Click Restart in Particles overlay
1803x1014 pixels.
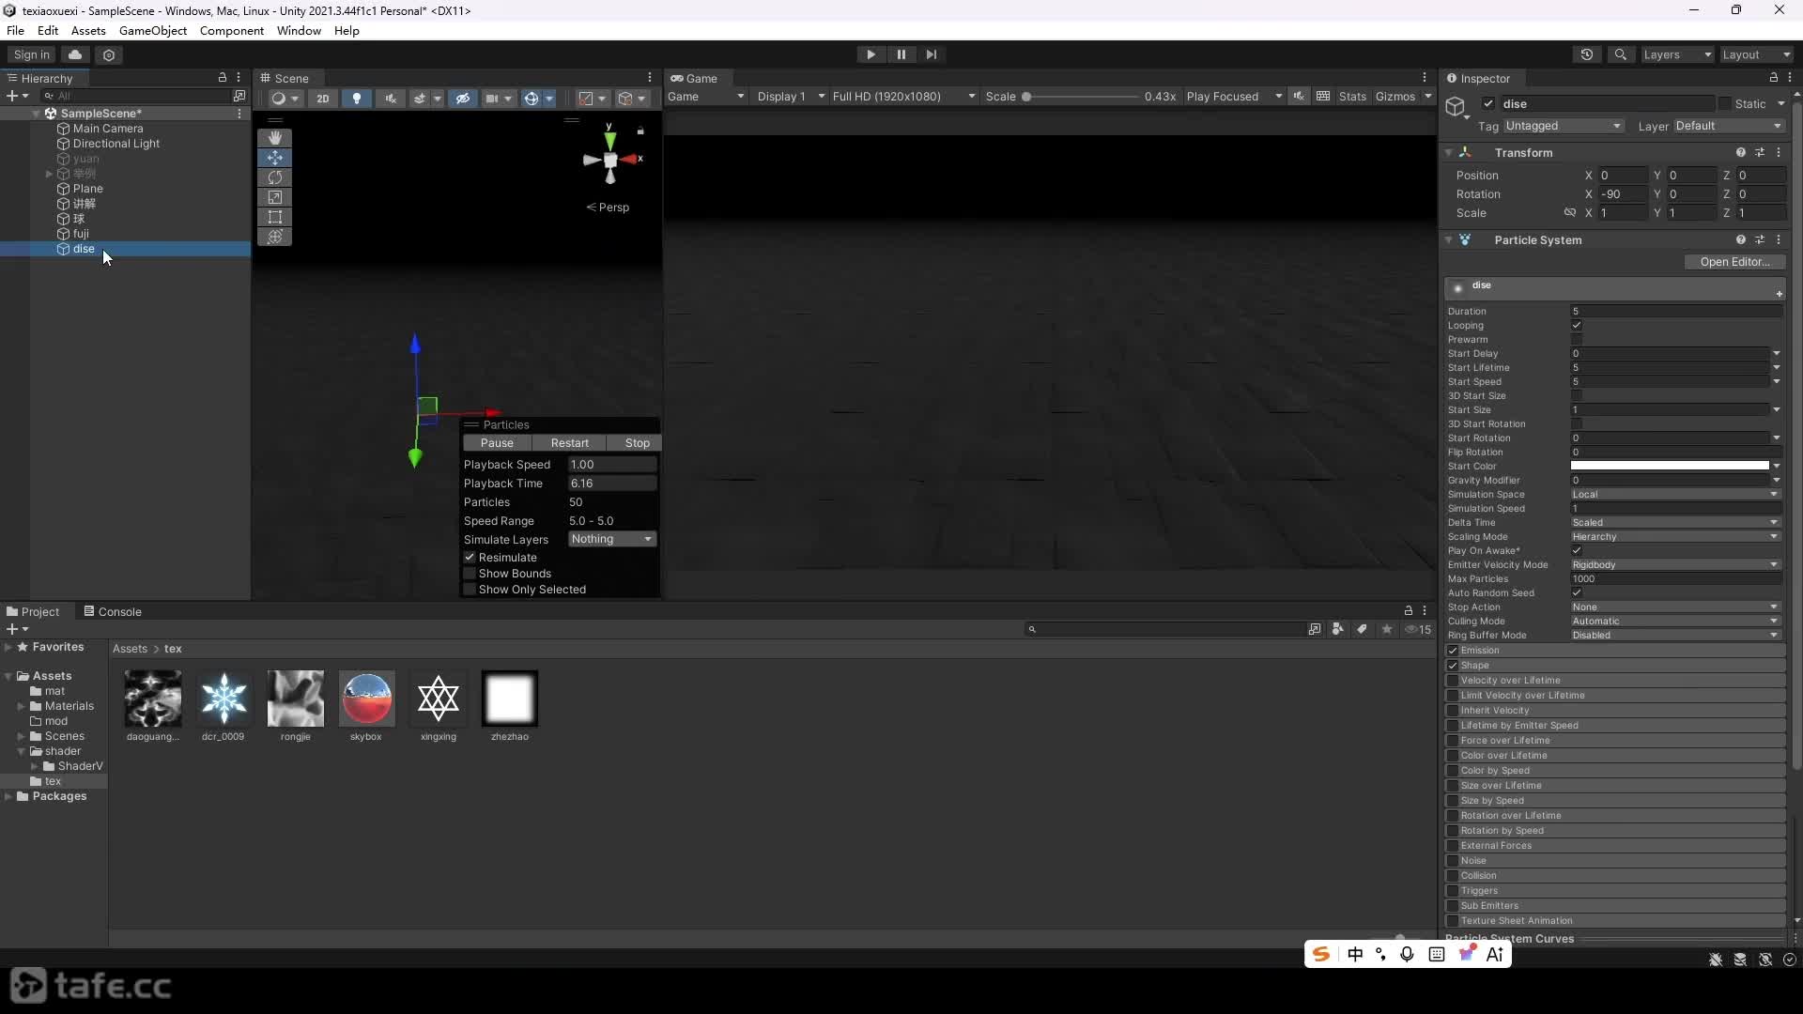(x=569, y=443)
